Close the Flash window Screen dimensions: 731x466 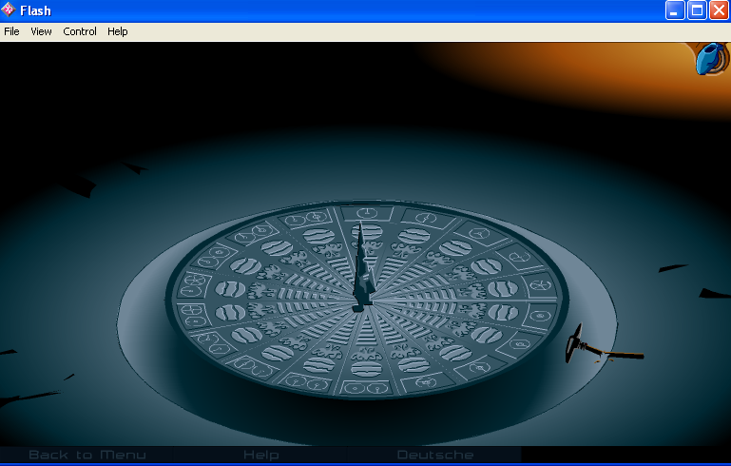click(719, 10)
